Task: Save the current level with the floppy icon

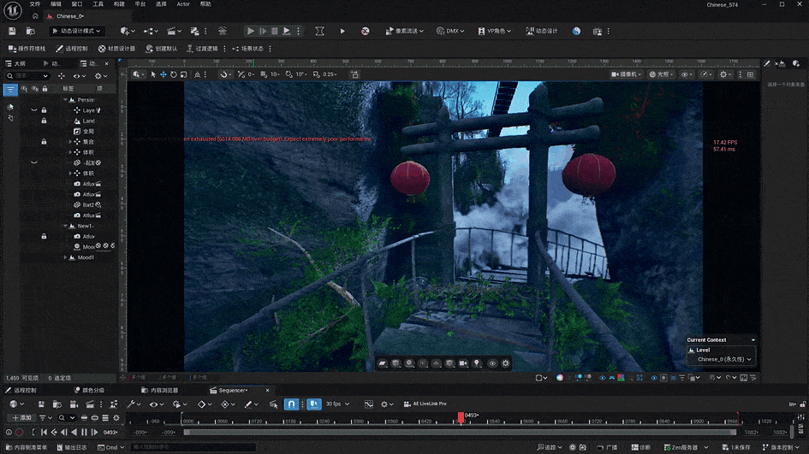Action: point(12,31)
